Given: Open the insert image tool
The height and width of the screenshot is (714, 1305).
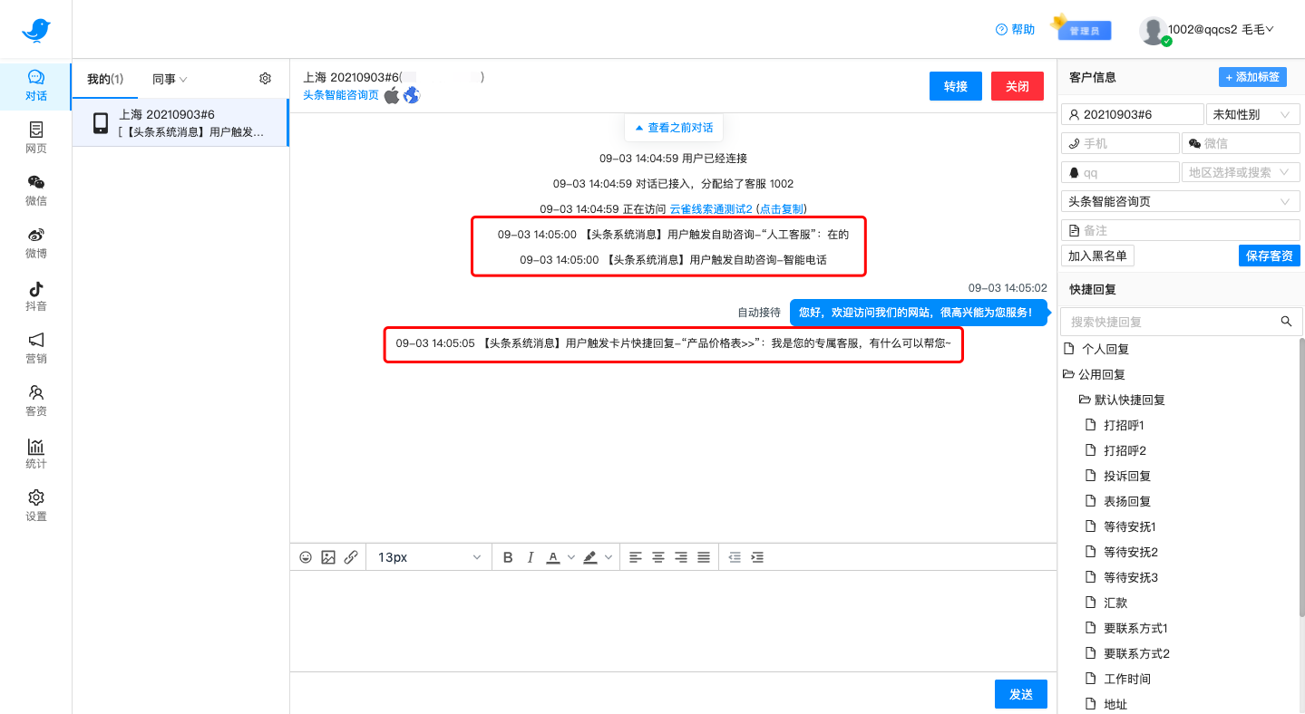Looking at the screenshot, I should click(x=327, y=557).
